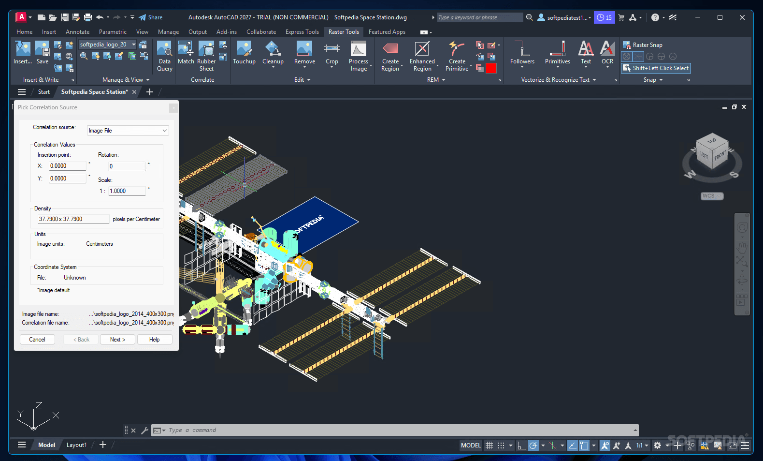Launch the OCR tool
The width and height of the screenshot is (763, 461).
coord(607,53)
